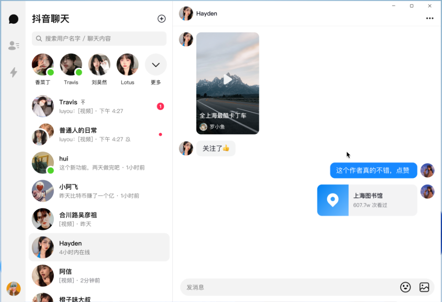Open the contacts list sidebar icon

pos(14,45)
